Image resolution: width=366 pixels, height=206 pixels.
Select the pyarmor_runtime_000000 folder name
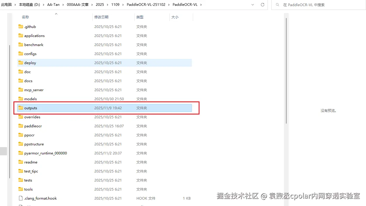(x=46, y=153)
